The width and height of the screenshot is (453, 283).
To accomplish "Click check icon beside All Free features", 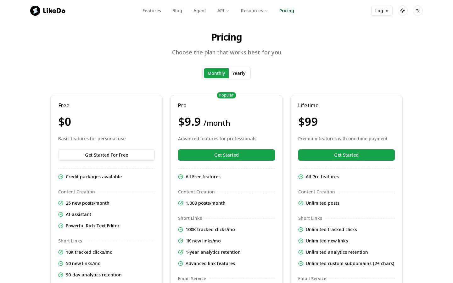I will [181, 177].
